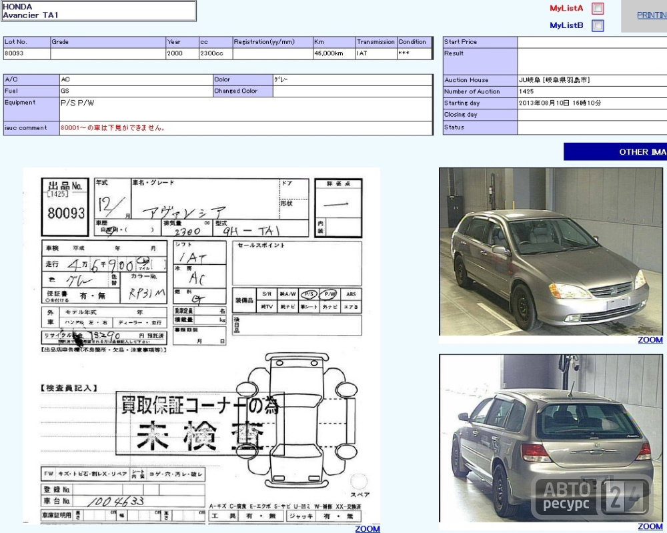Open the OTHER IMA banner button
This screenshot has width=667, height=533.
tap(615, 152)
